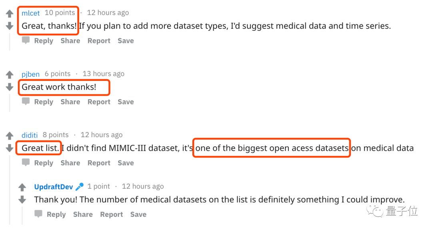432x230 pixels.
Task: Upvote mlcet's comment
Action: coord(10,14)
